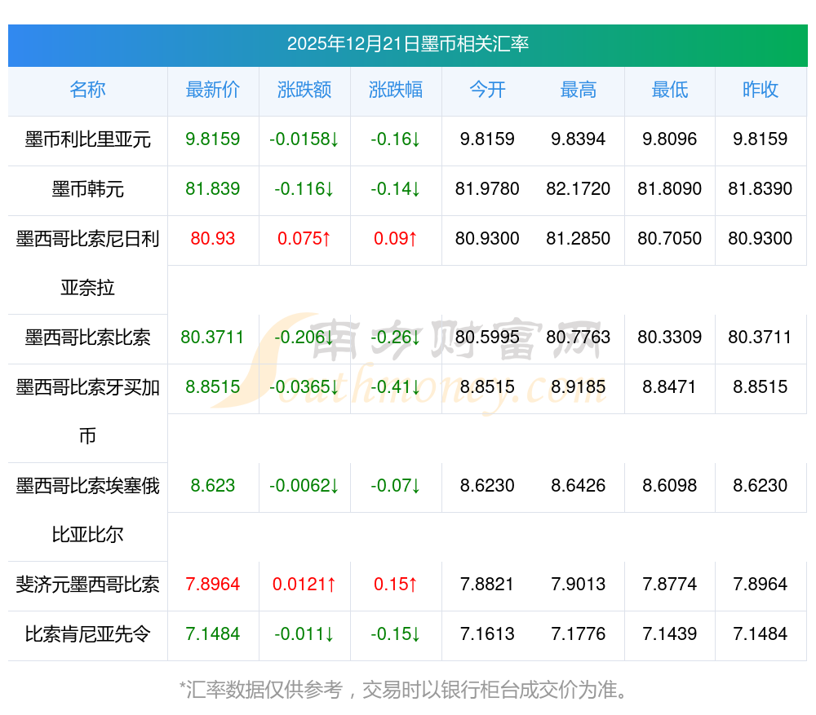816x715 pixels.
Task: Select the 涨跌额 column header
Action: tap(304, 90)
